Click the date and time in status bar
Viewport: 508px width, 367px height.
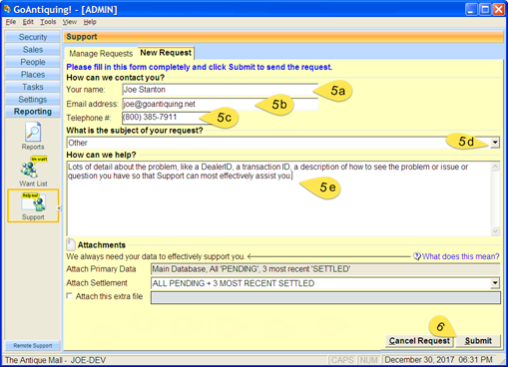438,360
